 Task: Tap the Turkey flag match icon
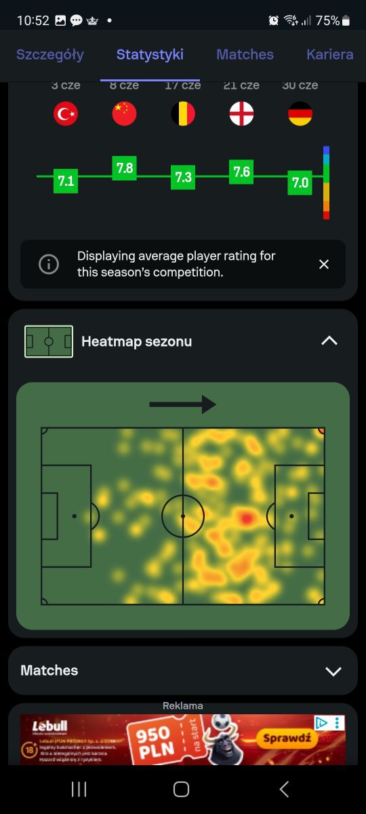coord(66,114)
